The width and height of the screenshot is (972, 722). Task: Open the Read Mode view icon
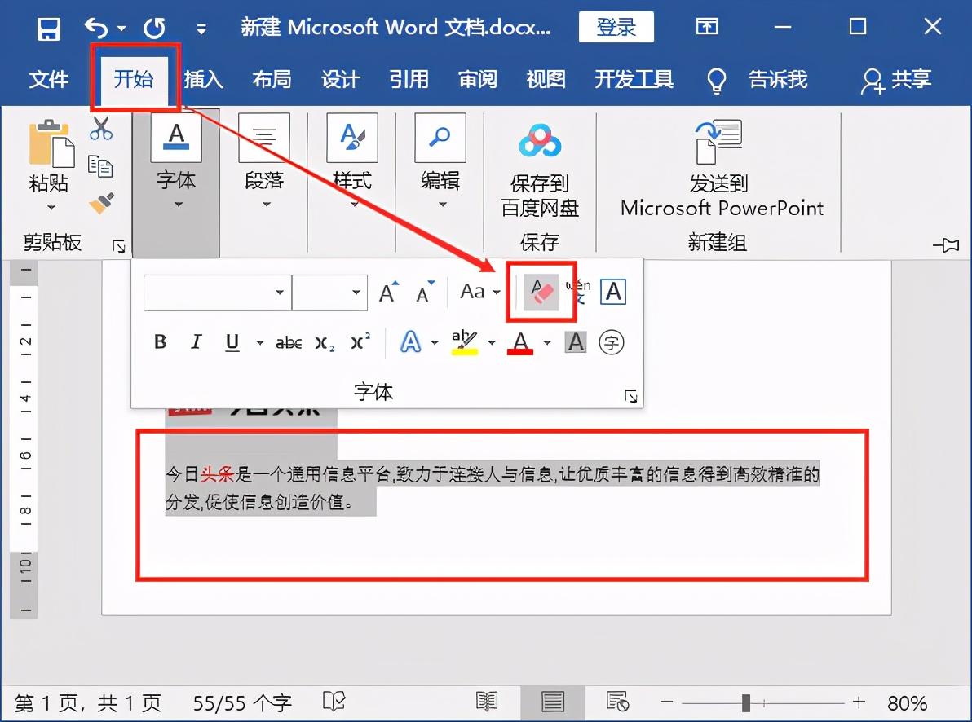tap(488, 702)
